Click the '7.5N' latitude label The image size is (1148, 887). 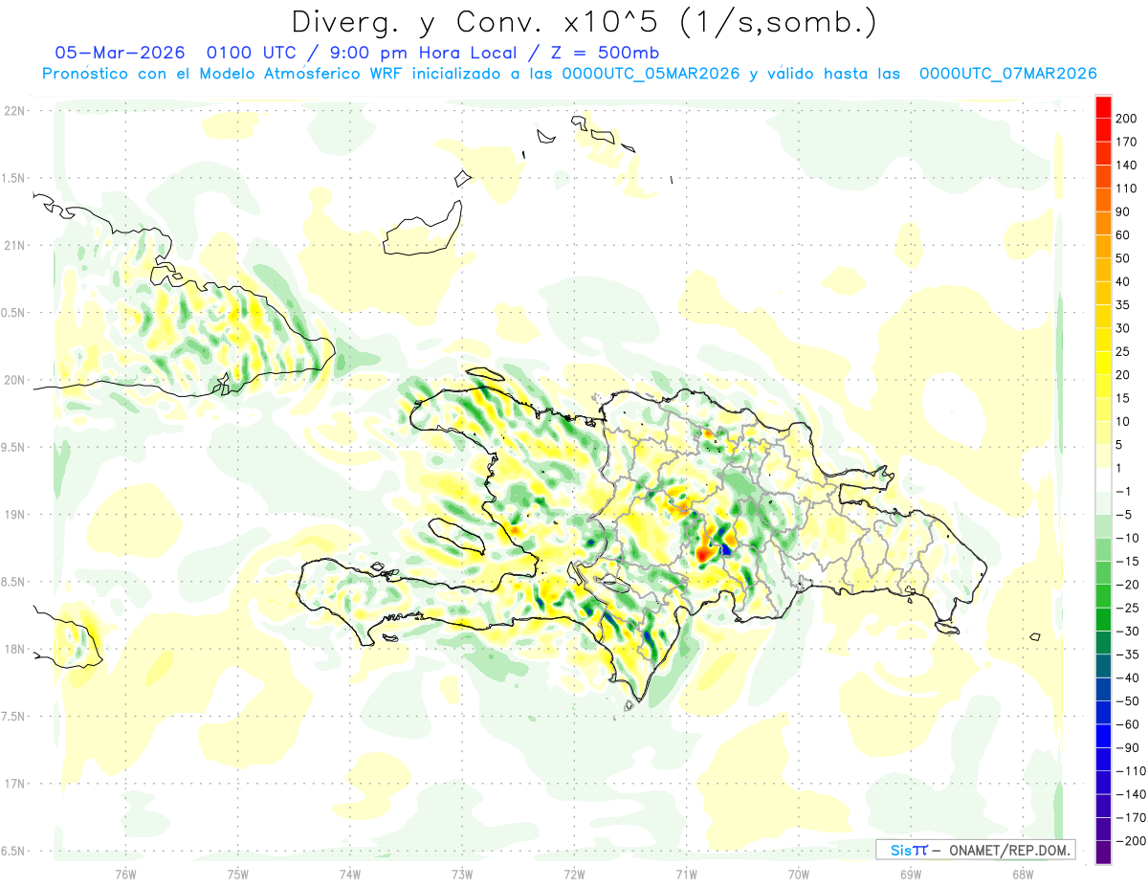13,716
